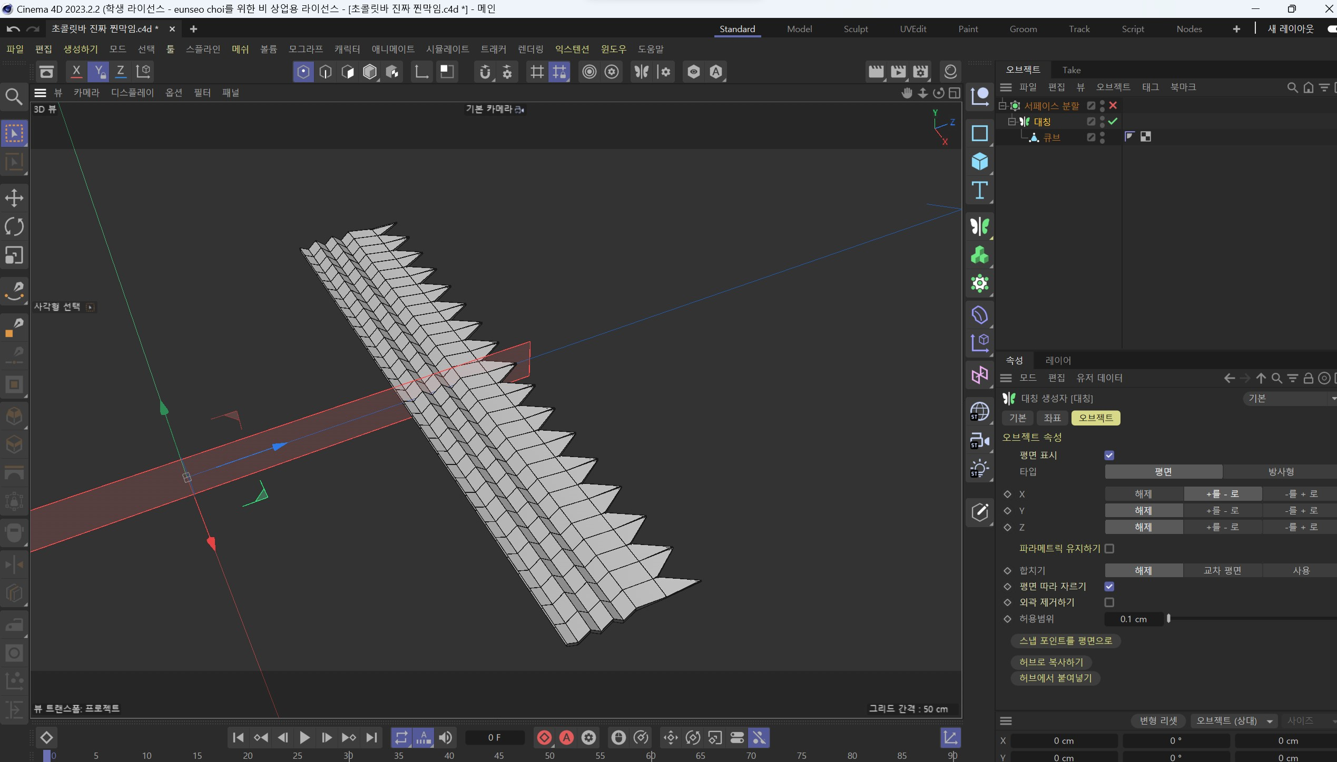Toggle 평면 표시 checkbox
The width and height of the screenshot is (1337, 762).
[1109, 455]
